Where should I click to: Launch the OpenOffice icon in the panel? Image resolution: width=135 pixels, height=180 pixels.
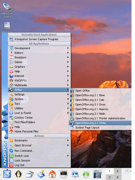point(97,174)
